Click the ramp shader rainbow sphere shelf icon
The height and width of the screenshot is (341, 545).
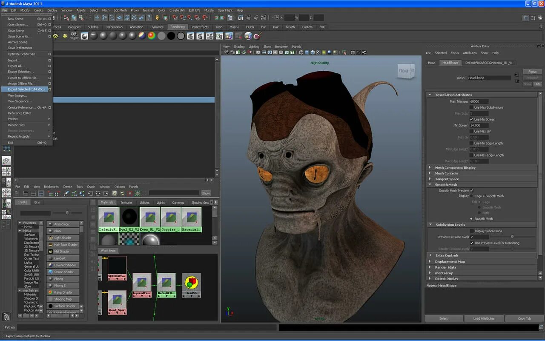coord(152,36)
